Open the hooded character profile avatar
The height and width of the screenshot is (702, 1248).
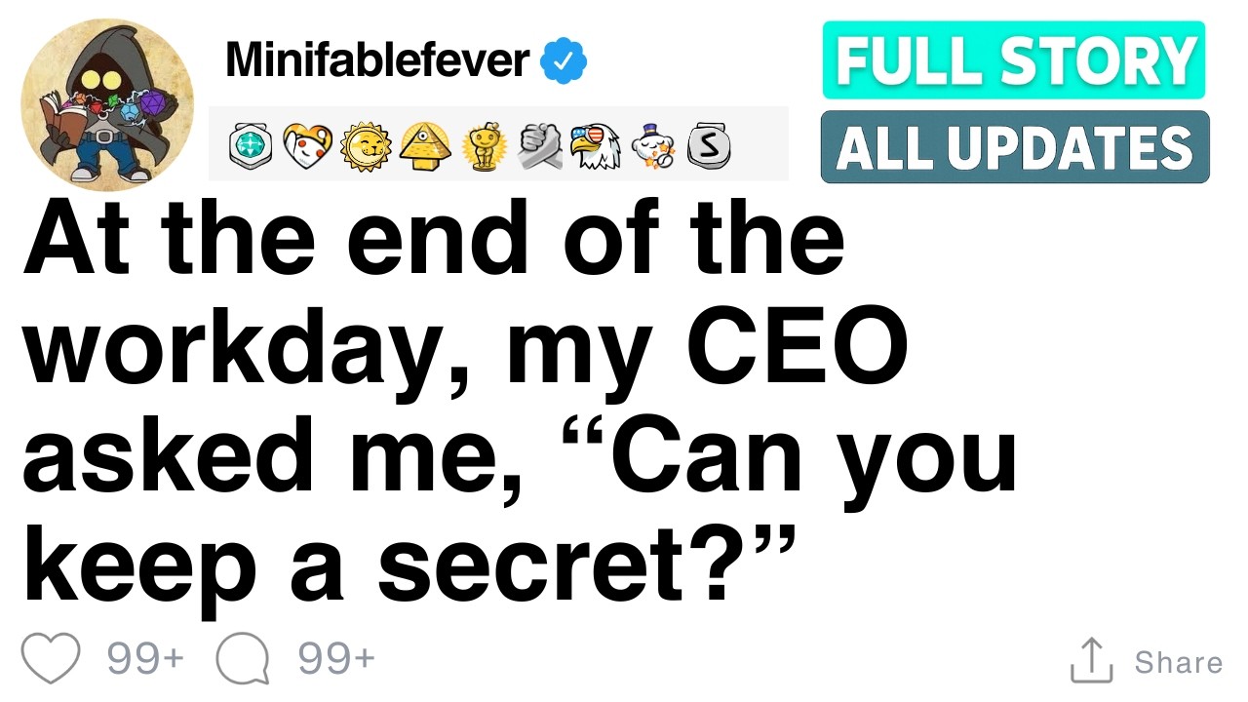[x=107, y=105]
